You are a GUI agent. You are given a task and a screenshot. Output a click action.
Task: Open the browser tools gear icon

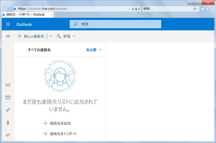tap(211, 9)
